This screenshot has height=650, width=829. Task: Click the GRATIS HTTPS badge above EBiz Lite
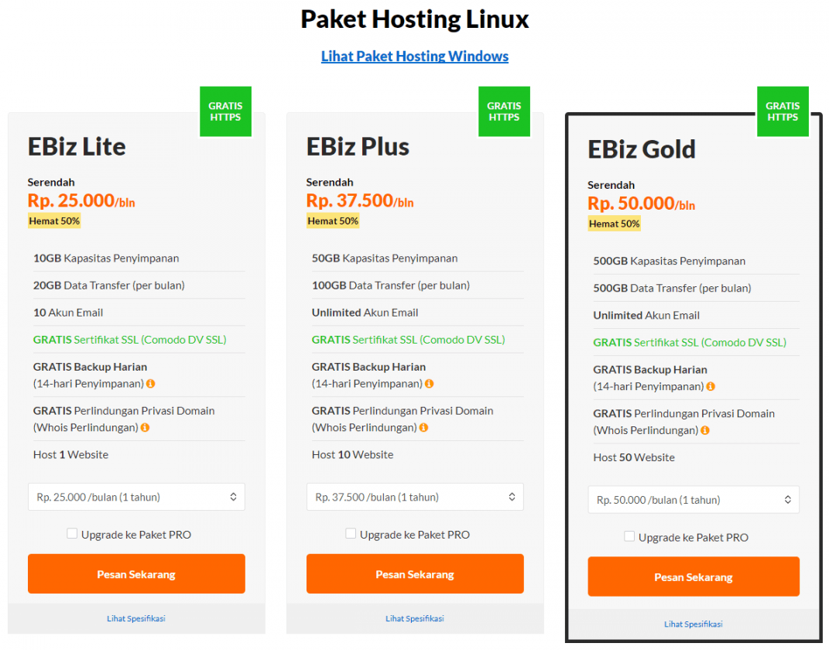coord(225,111)
